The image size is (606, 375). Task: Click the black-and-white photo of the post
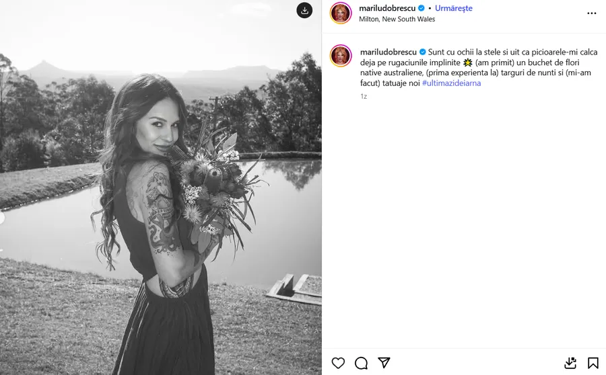pos(160,202)
